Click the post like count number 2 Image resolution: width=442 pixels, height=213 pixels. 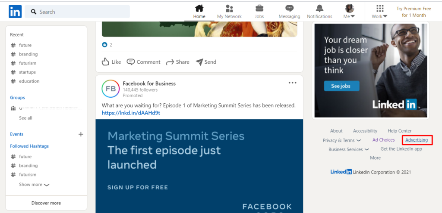(111, 45)
